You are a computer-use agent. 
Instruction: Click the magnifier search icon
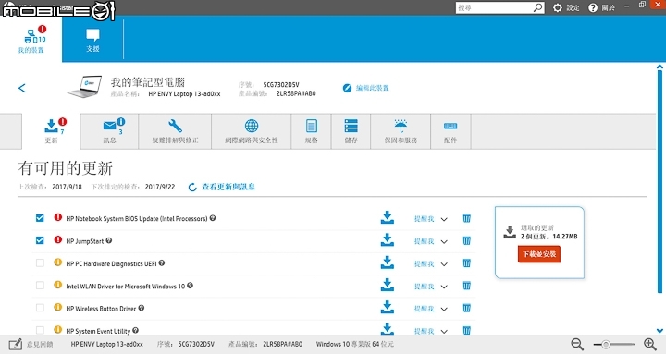[538, 7]
